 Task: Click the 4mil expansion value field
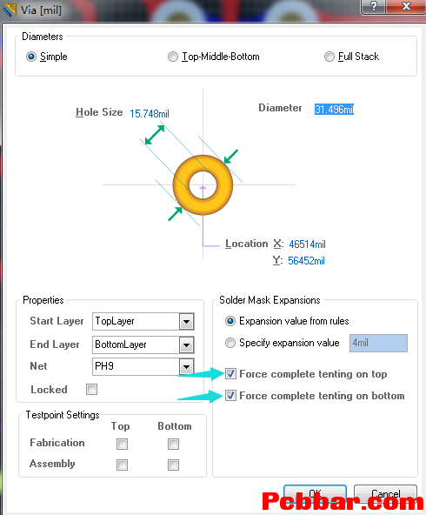tap(378, 344)
